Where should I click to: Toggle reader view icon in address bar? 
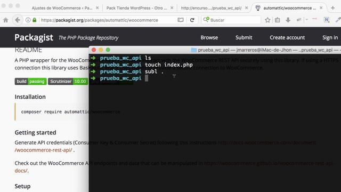(x=181, y=20)
